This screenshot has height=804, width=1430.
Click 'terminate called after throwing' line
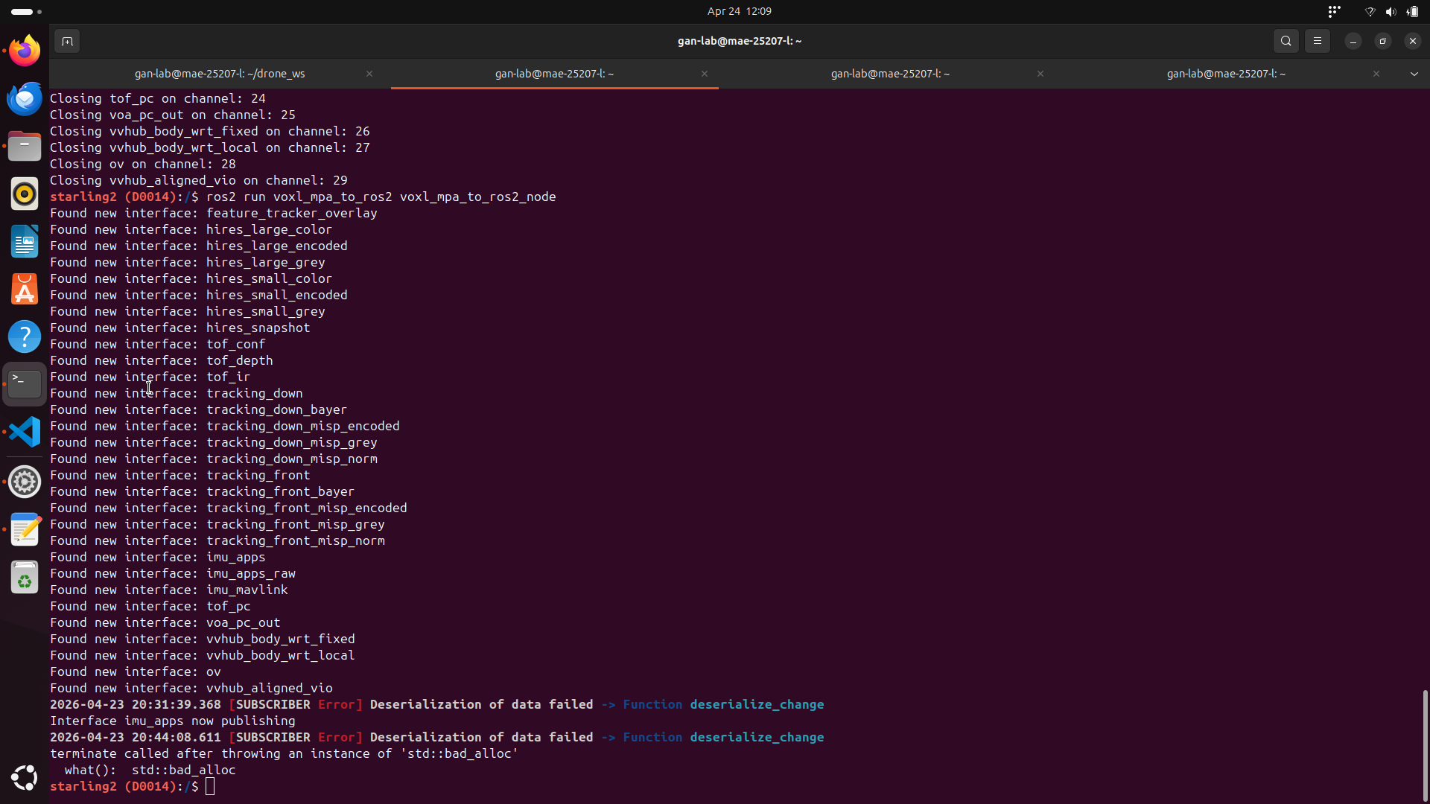click(x=285, y=753)
